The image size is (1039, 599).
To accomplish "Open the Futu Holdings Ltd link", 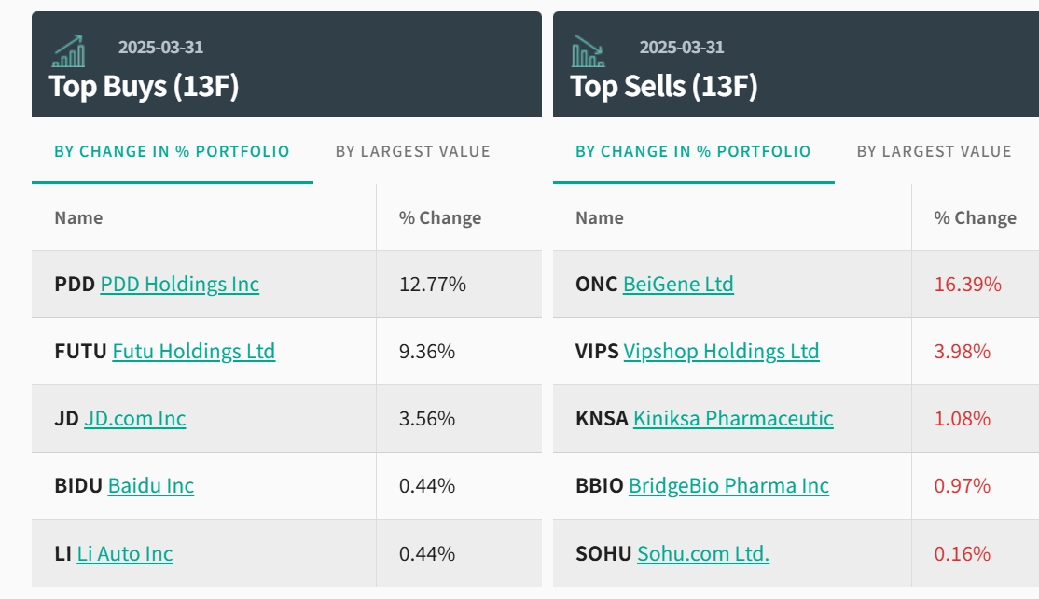I will 194,352.
